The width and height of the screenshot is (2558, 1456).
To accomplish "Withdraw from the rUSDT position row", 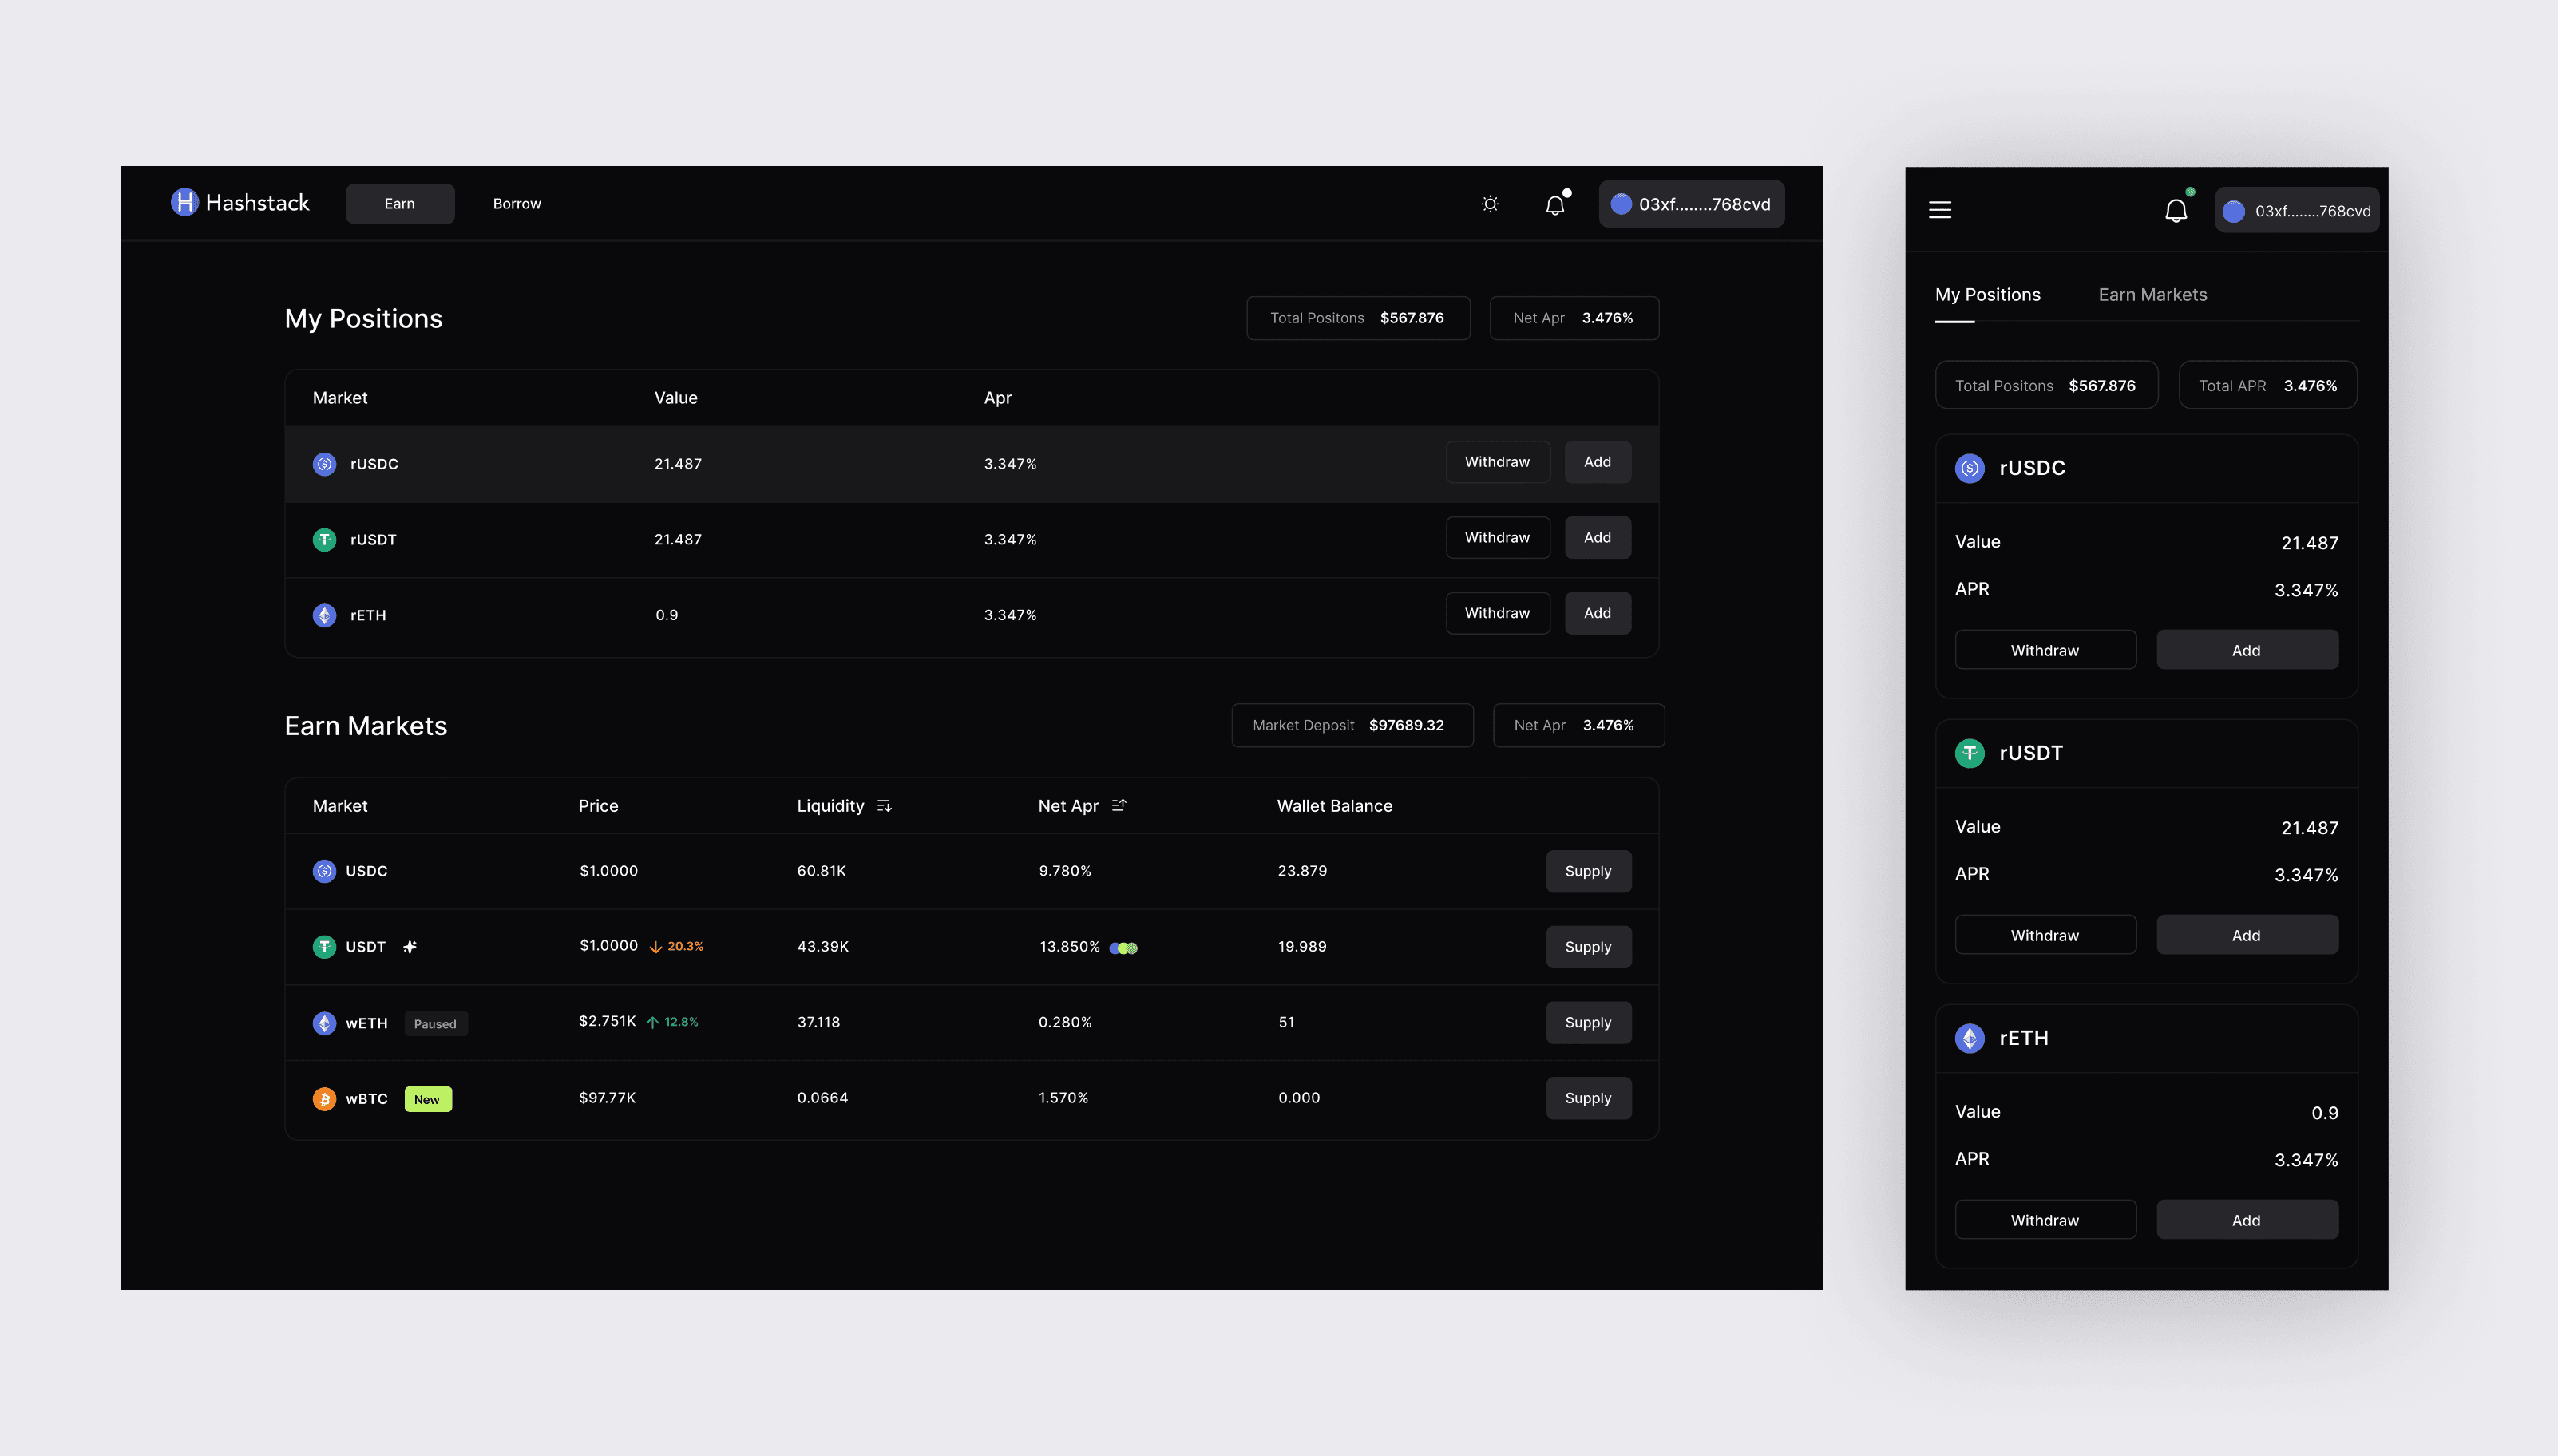I will (x=1497, y=538).
